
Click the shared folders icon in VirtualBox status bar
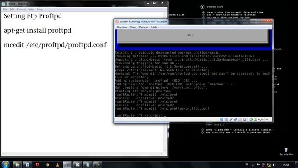point(240,119)
